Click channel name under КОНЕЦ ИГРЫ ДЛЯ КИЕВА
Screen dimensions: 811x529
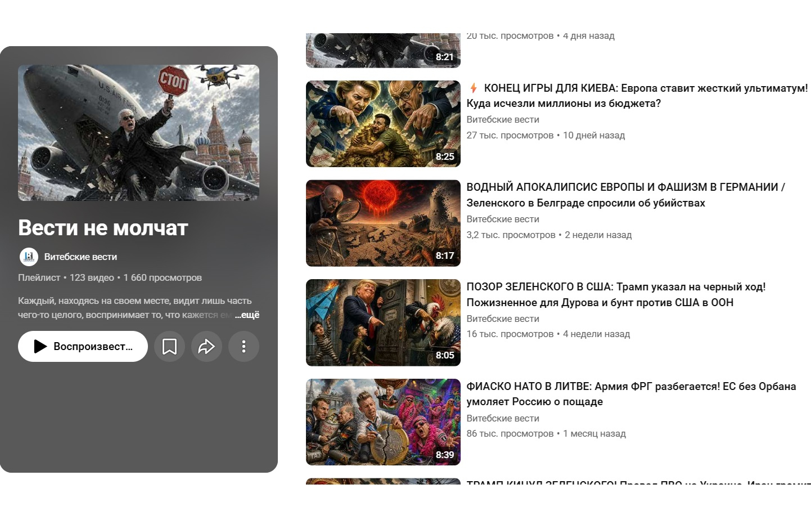click(503, 119)
